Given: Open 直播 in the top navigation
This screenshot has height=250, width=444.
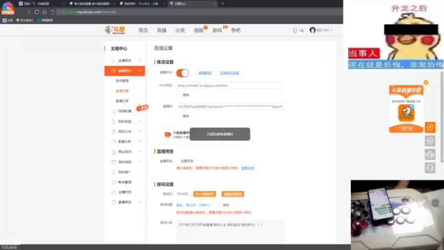Looking at the screenshot, I should click(162, 31).
